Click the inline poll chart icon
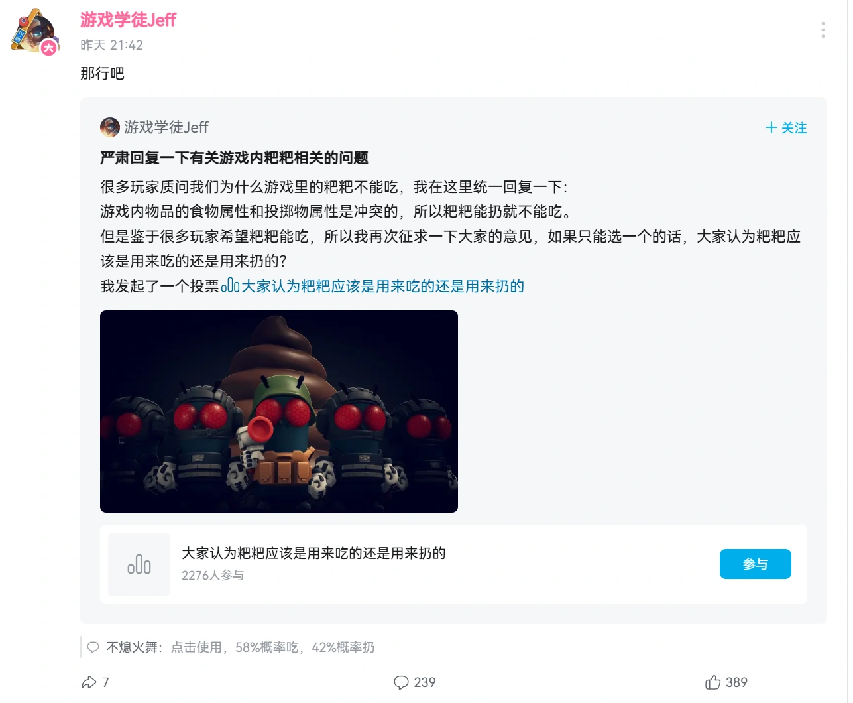The height and width of the screenshot is (703, 853). coord(230,286)
